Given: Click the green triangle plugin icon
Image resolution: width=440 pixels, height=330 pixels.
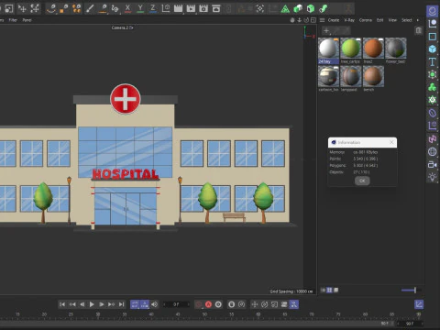Looking at the screenshot, I should click(x=285, y=8).
